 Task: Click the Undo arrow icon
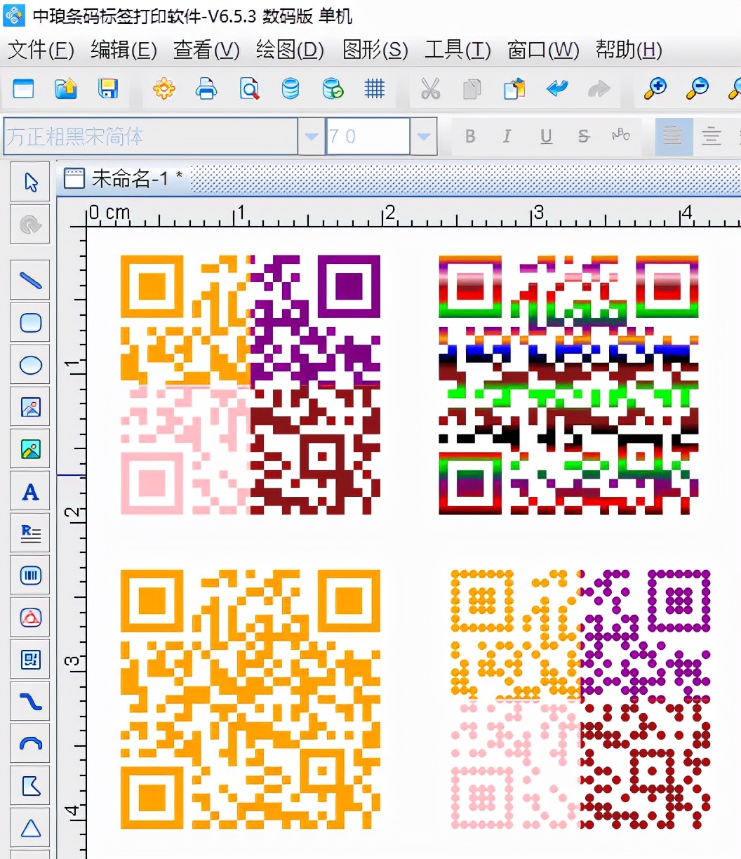tap(557, 88)
